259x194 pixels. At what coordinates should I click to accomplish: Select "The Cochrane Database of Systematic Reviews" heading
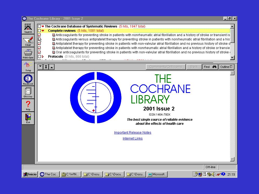81,26
